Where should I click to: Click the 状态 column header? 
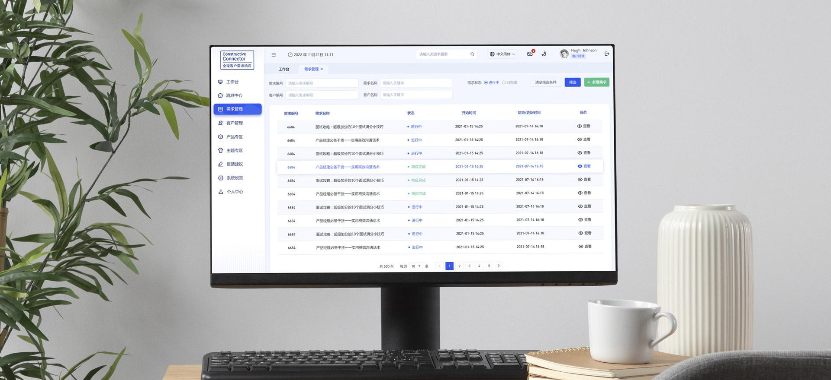click(411, 113)
